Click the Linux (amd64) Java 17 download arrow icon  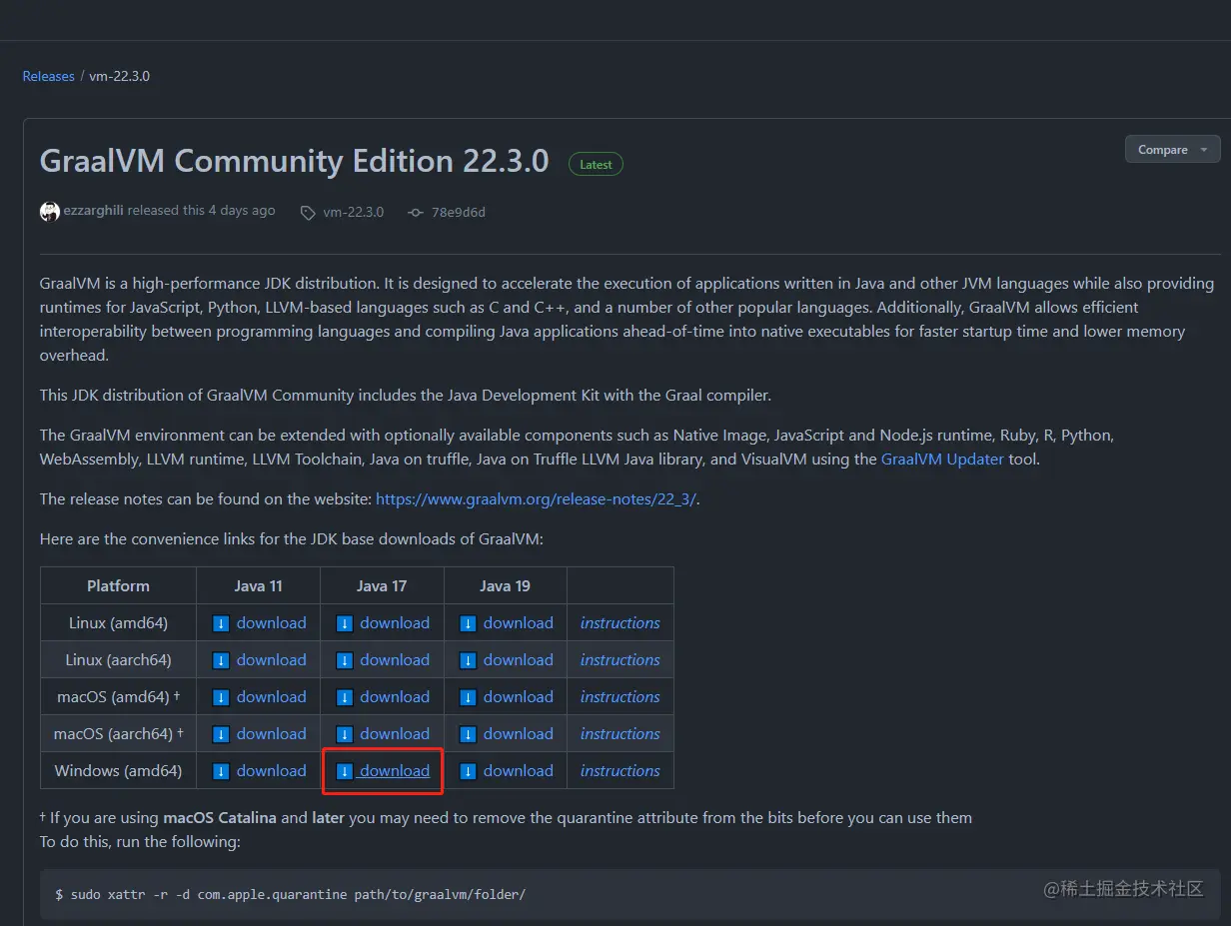pos(345,623)
